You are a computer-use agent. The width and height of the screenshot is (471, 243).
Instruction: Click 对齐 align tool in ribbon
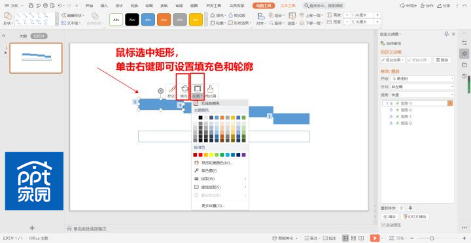click(260, 18)
